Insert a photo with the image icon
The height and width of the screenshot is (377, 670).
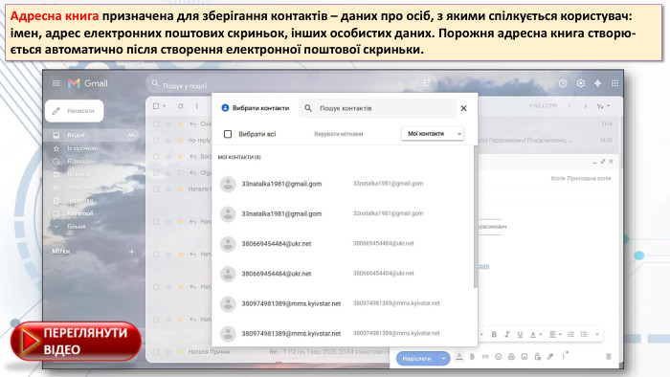[525, 356]
